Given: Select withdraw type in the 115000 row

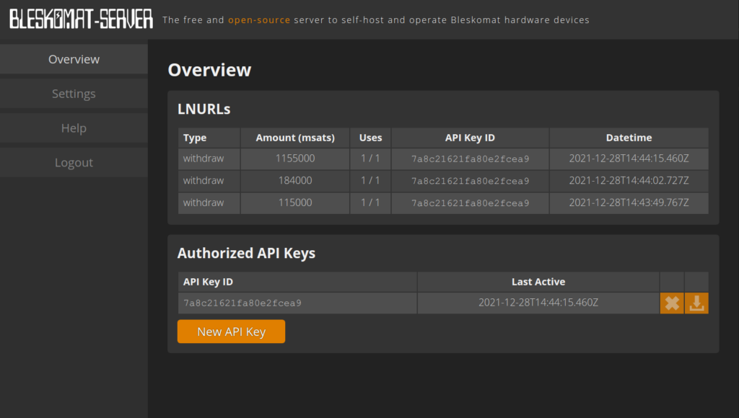Looking at the screenshot, I should (209, 203).
